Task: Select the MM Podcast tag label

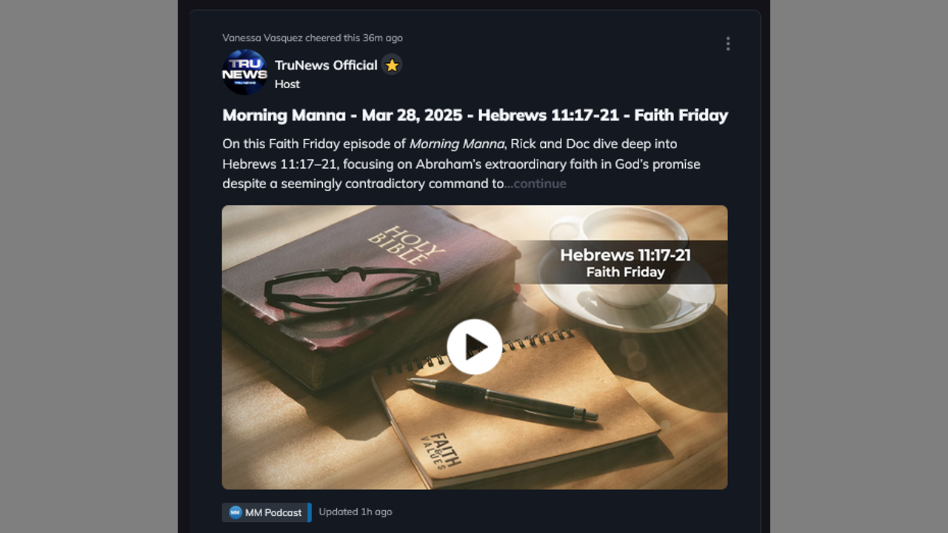Action: 273,512
